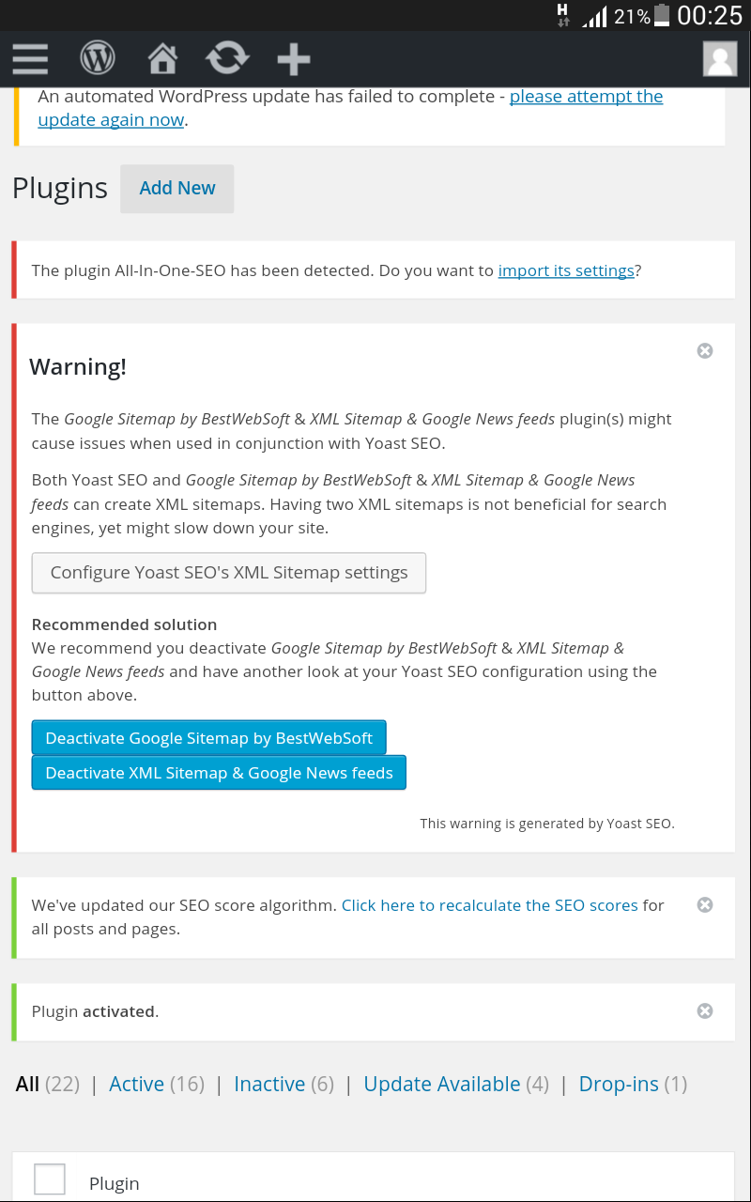
Task: Show the Active plugins filter
Action: (137, 1084)
